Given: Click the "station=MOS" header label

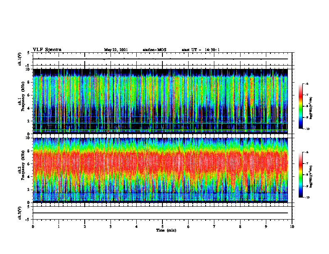Looking at the screenshot, I should click(x=155, y=50).
